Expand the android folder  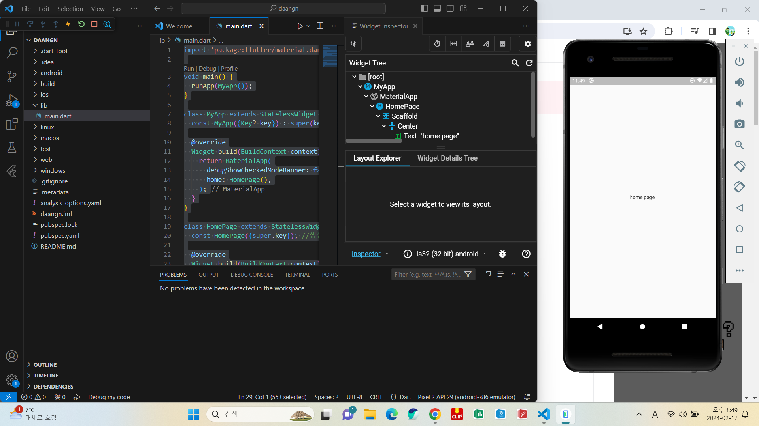coord(35,73)
